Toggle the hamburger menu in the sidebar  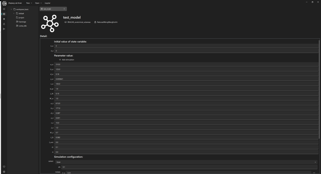(x=4, y=9)
